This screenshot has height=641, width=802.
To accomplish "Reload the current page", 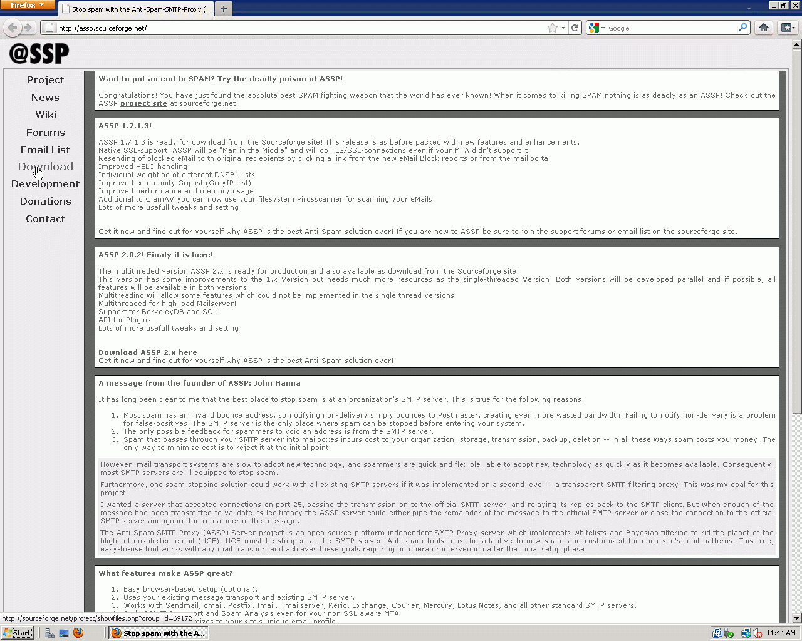I will click(x=575, y=28).
